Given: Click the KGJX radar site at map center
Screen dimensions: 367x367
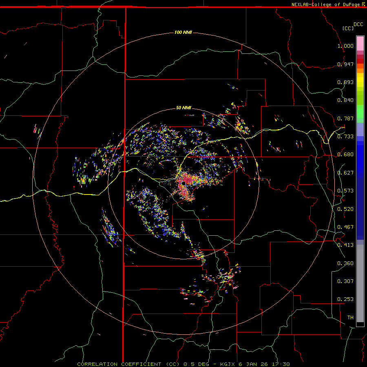Looking at the screenshot, I should click(x=183, y=183).
